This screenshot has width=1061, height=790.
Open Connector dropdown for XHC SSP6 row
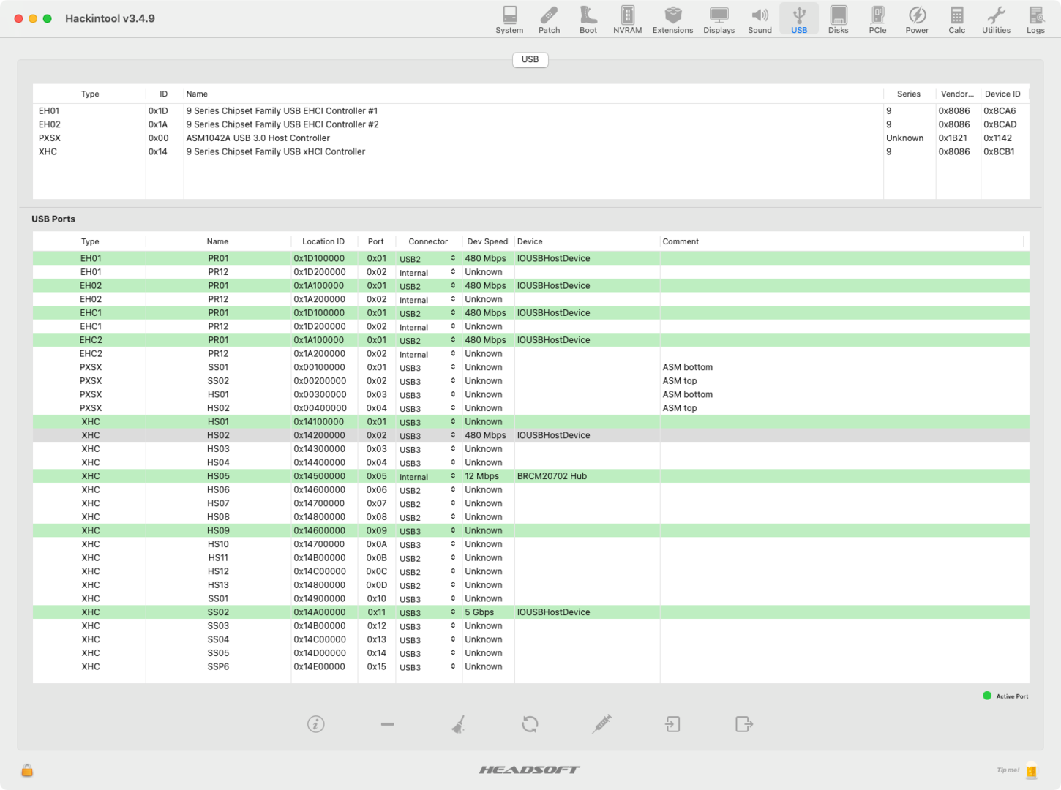427,667
